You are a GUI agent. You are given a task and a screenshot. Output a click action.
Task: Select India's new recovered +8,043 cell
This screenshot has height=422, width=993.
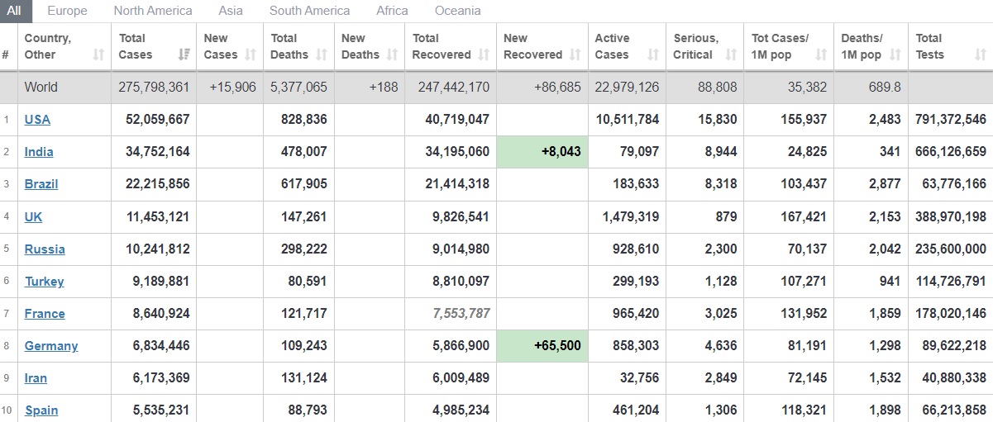click(x=542, y=152)
